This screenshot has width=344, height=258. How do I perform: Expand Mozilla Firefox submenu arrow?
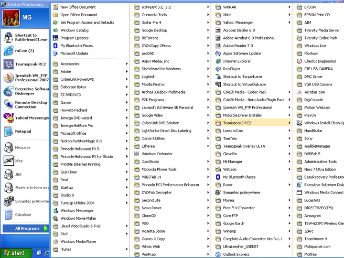point(208,84)
